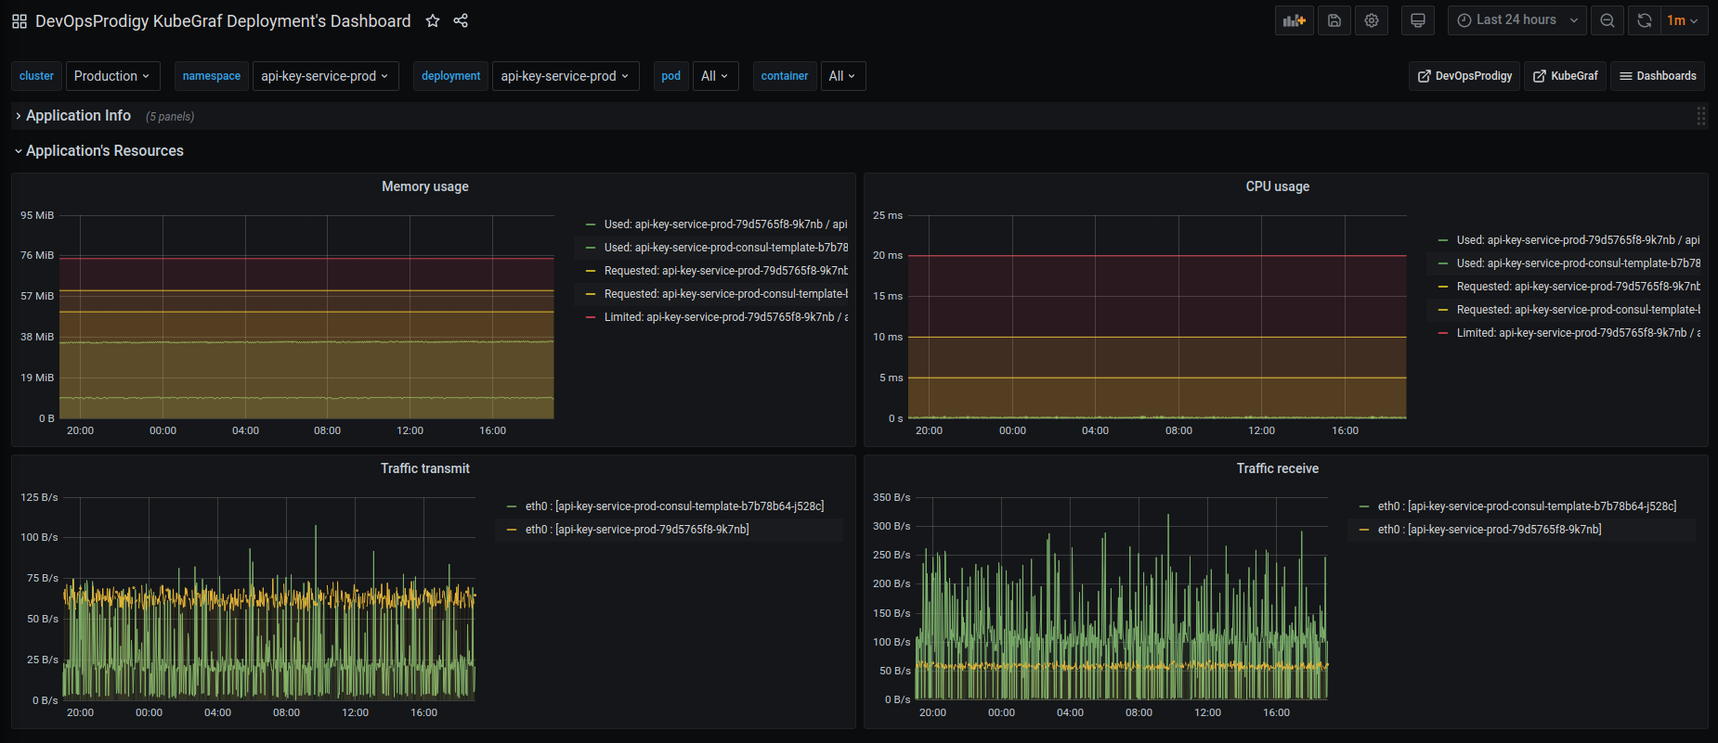This screenshot has width=1718, height=743.
Task: Open the cluster Production dropdown
Action: click(x=112, y=76)
